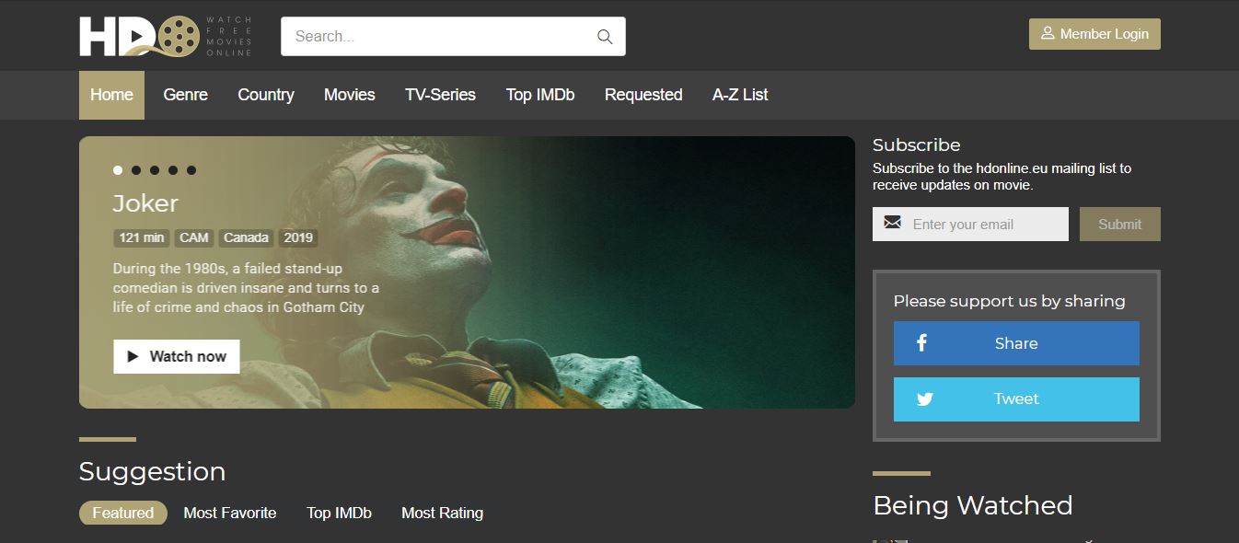This screenshot has height=543, width=1239.
Task: Click the 121 min tag
Action: [x=142, y=237]
